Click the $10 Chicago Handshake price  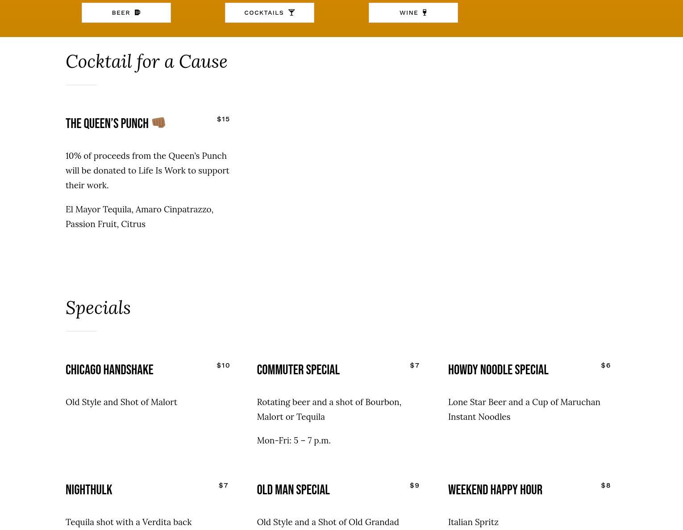[x=223, y=365]
